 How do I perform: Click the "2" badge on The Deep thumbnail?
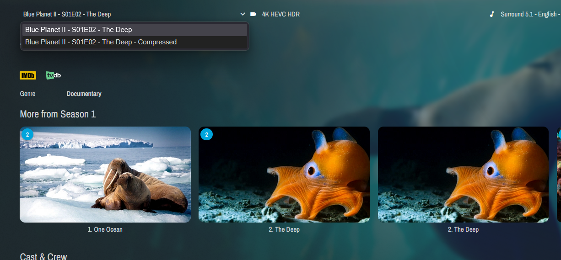[x=206, y=134]
